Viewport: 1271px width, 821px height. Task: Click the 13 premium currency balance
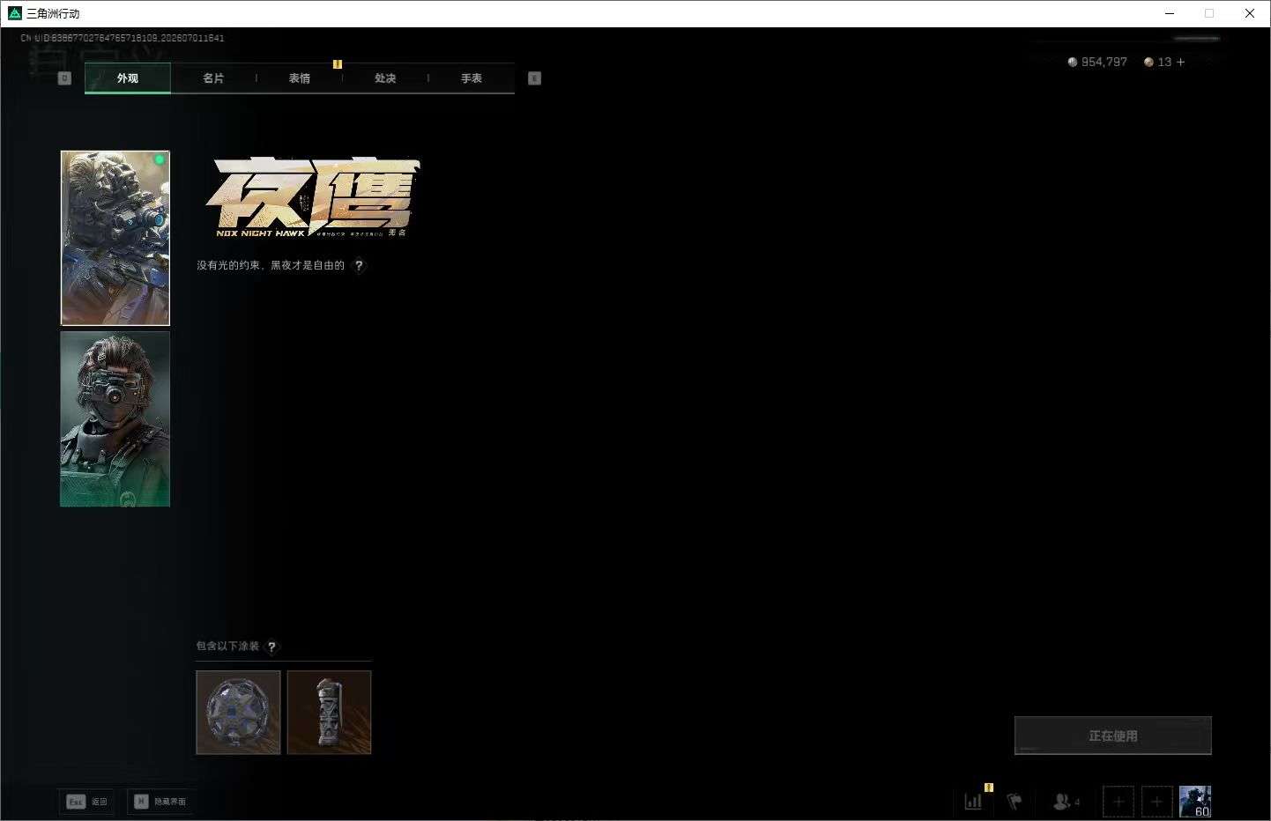[1158, 62]
